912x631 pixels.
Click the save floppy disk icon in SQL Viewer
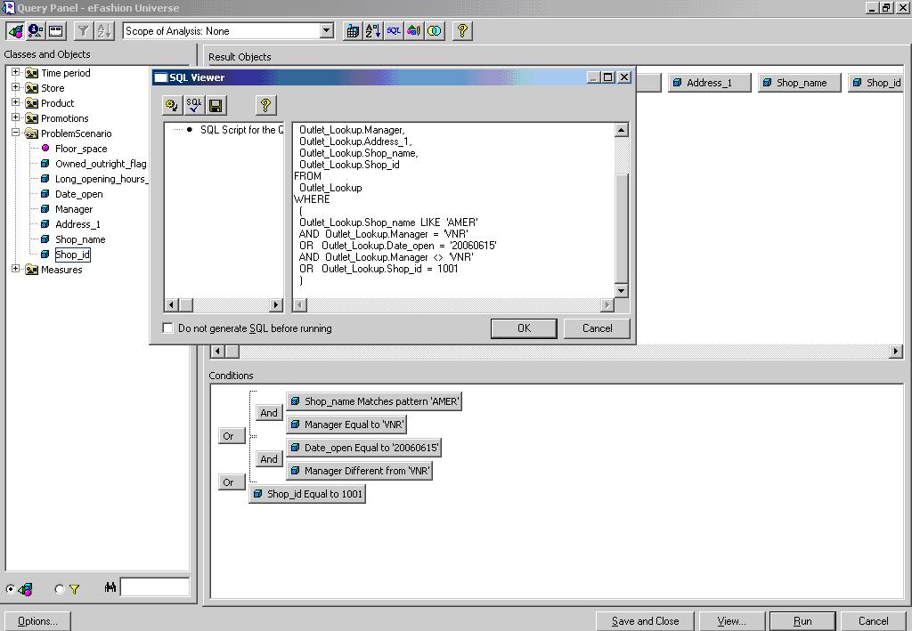(x=216, y=106)
